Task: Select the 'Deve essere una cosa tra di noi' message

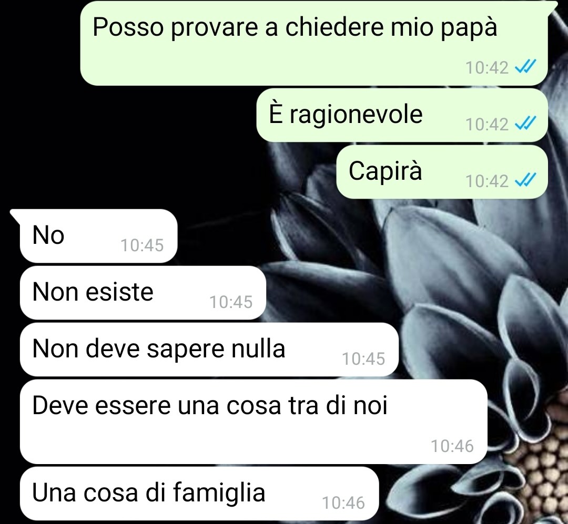Action: (253, 422)
